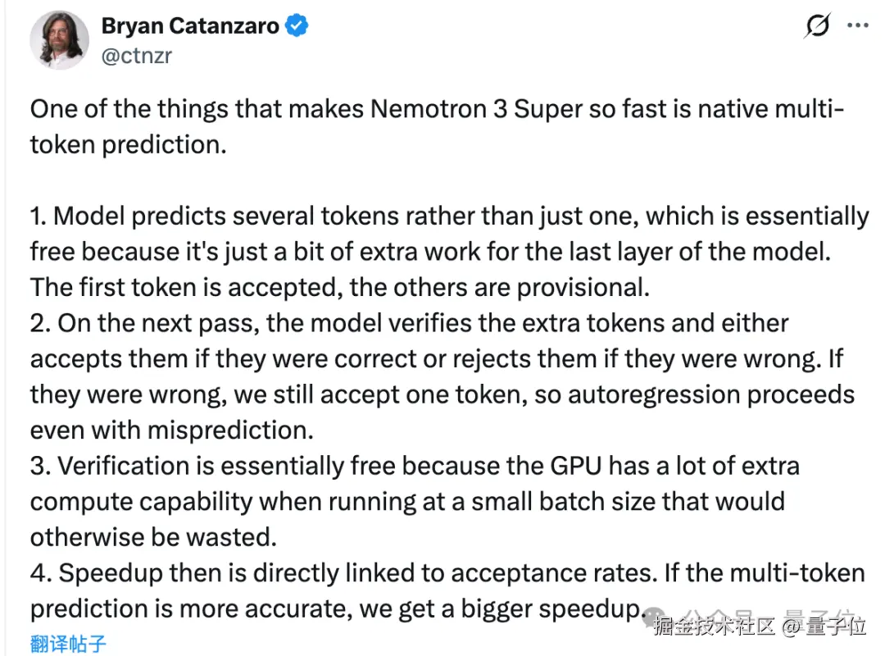
Task: Open the @ctnzr handle link
Action: (137, 55)
